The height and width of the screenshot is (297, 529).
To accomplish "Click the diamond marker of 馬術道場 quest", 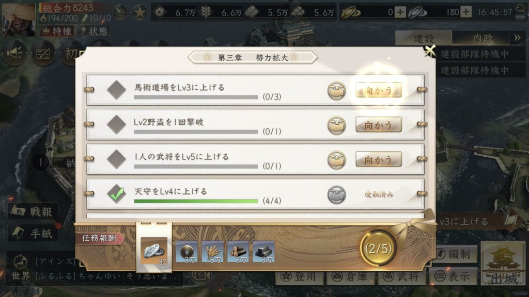I will coord(116,90).
